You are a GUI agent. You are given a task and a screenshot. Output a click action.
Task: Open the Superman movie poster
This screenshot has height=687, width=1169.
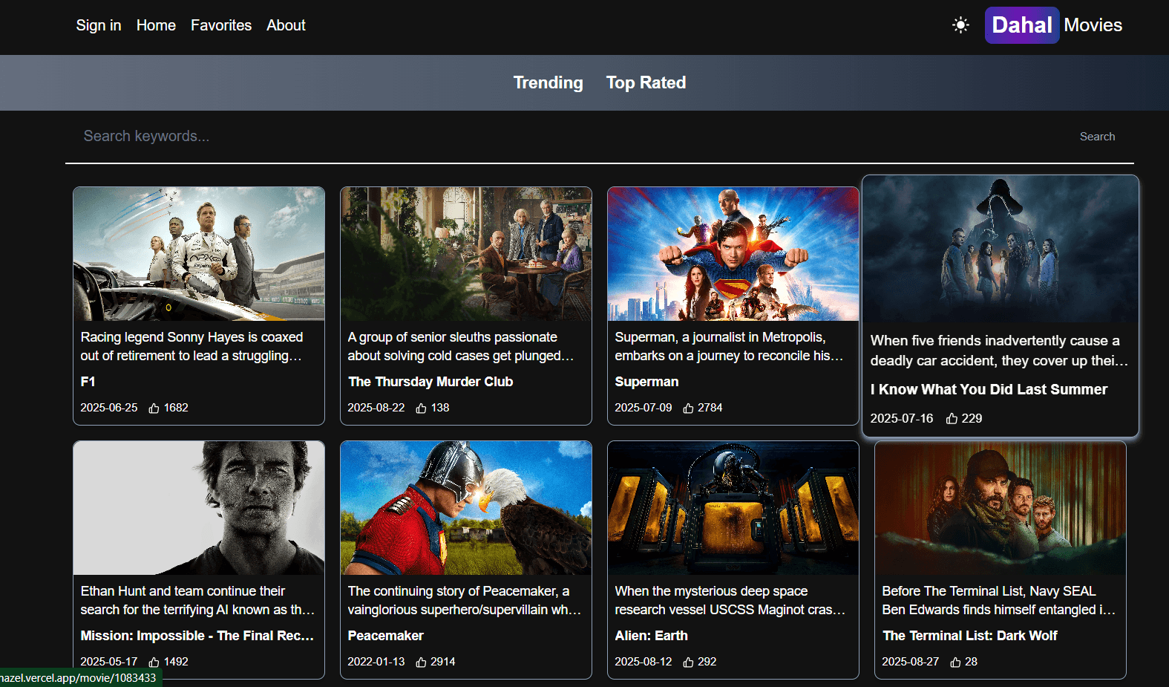tap(733, 254)
